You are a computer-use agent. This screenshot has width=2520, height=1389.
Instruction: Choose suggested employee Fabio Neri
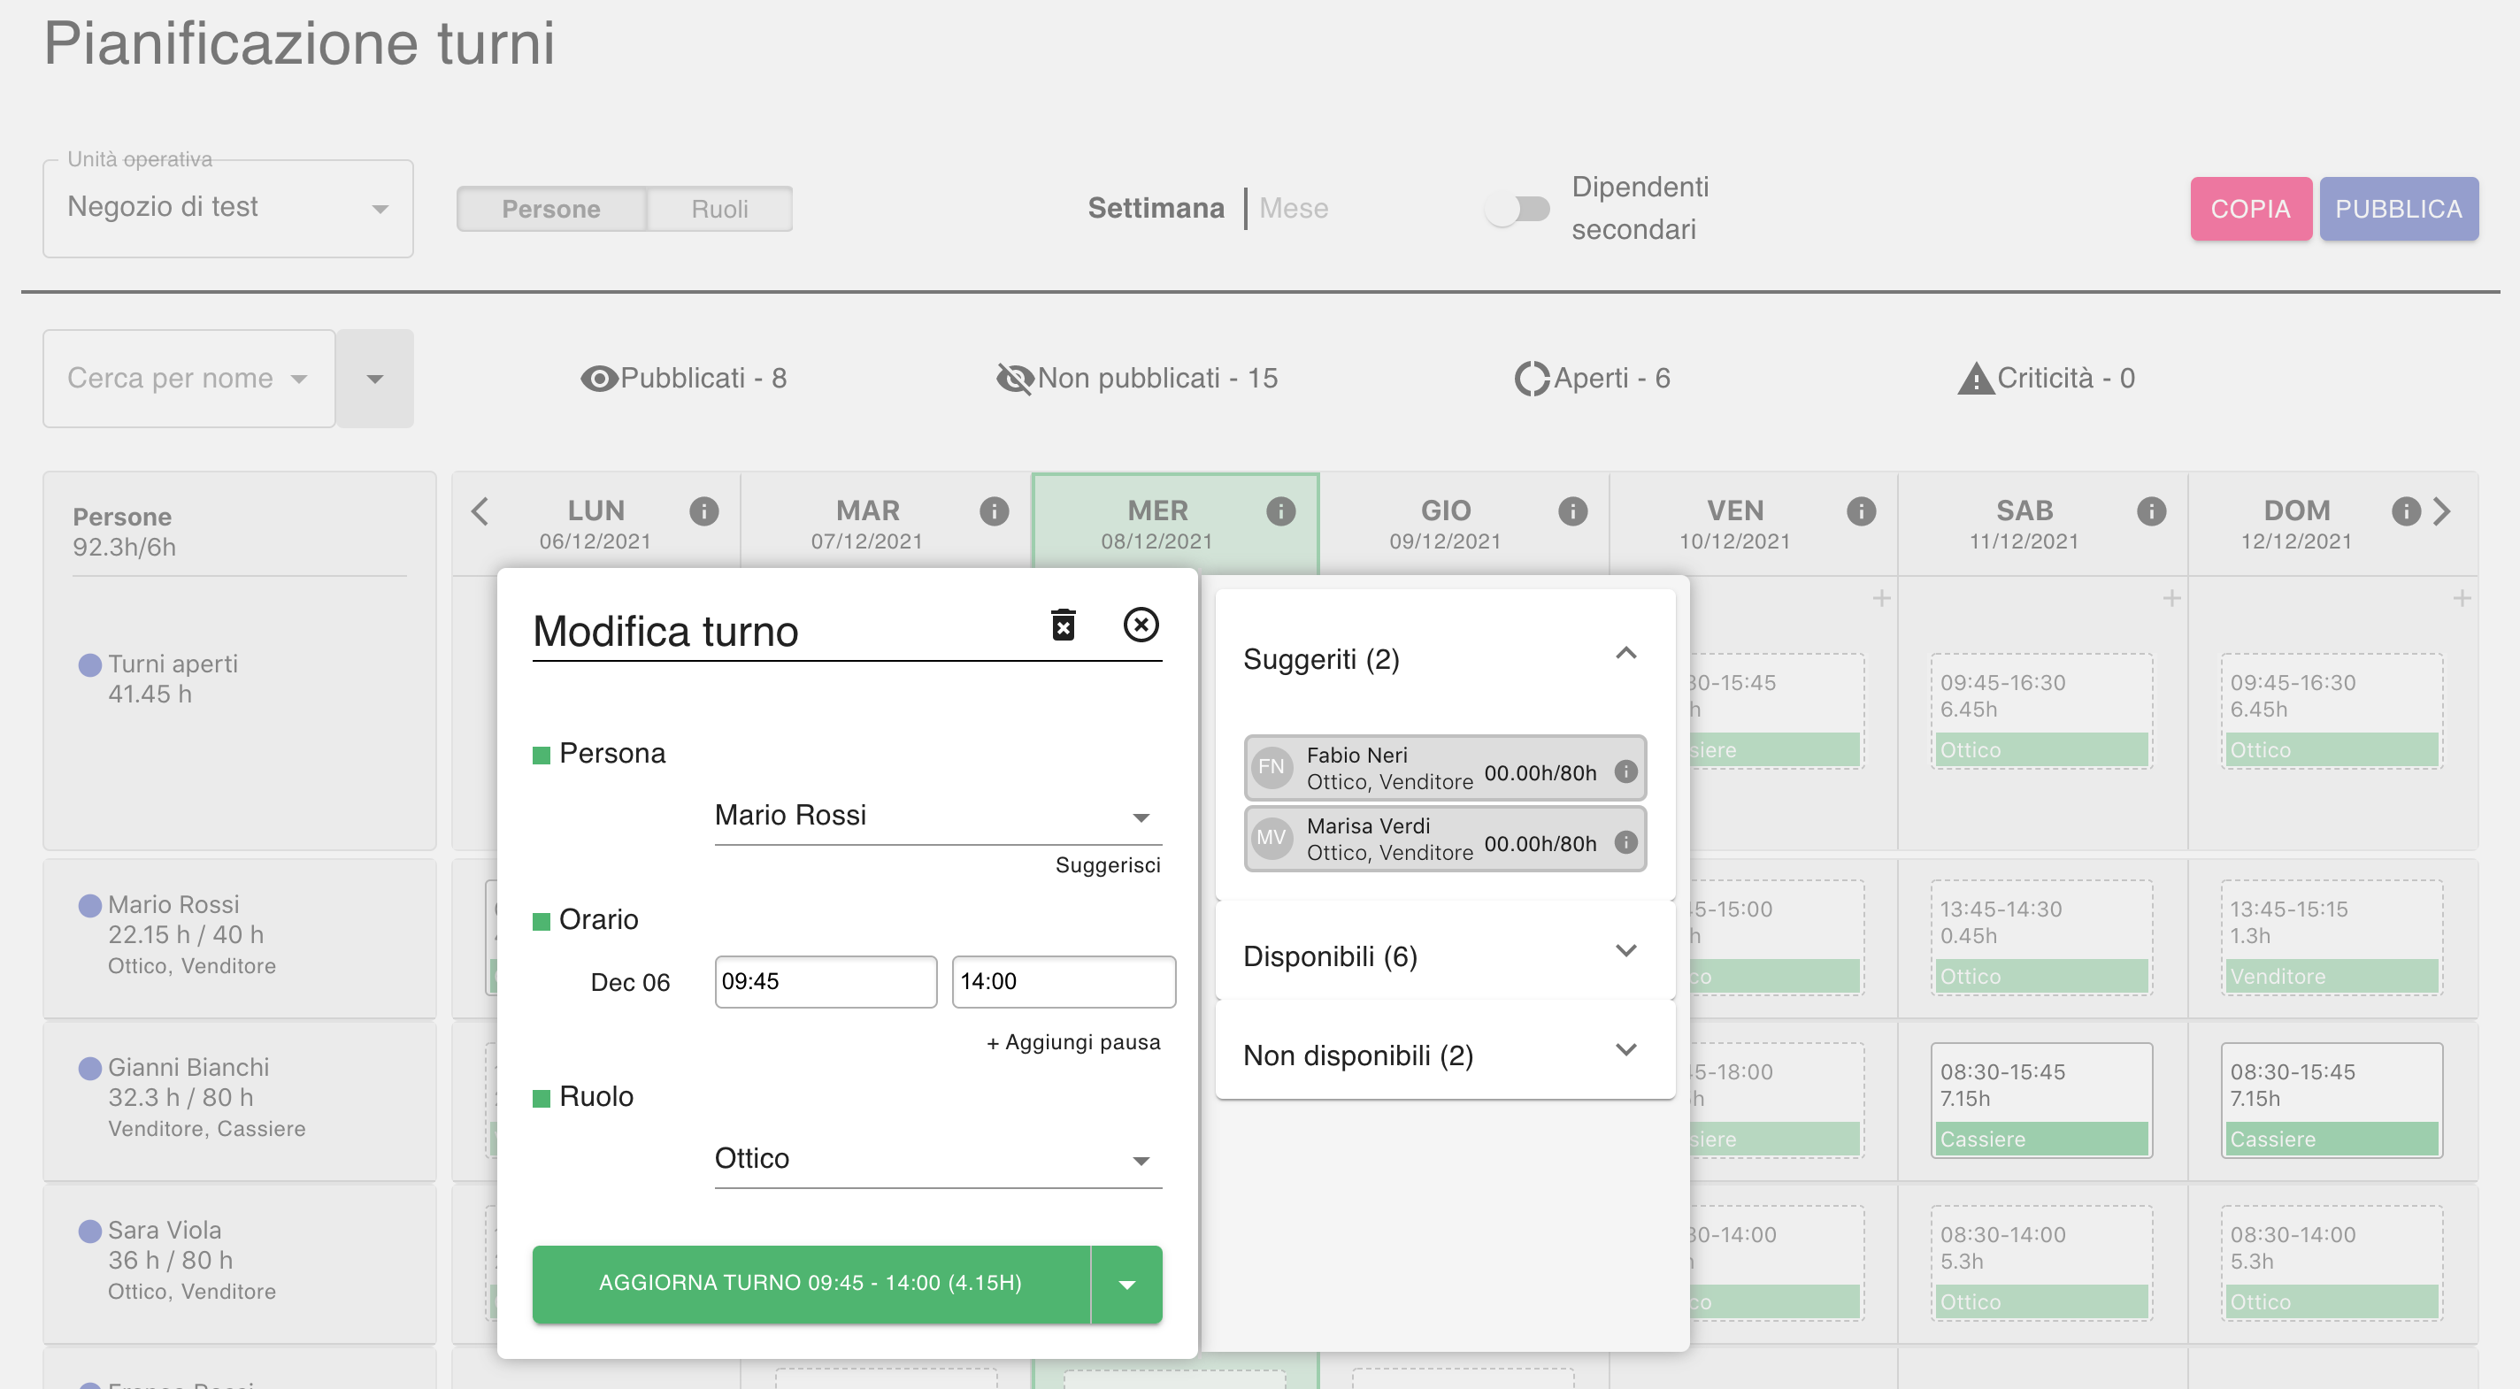[x=1445, y=768]
